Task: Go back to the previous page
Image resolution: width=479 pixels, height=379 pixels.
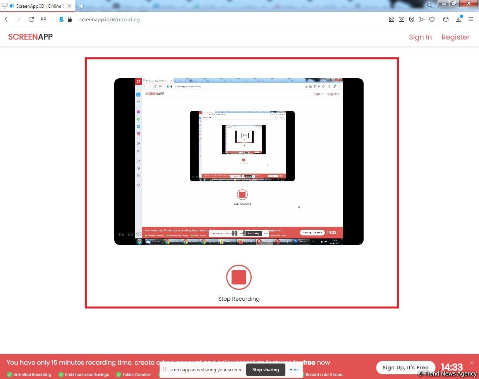Action: [x=7, y=19]
